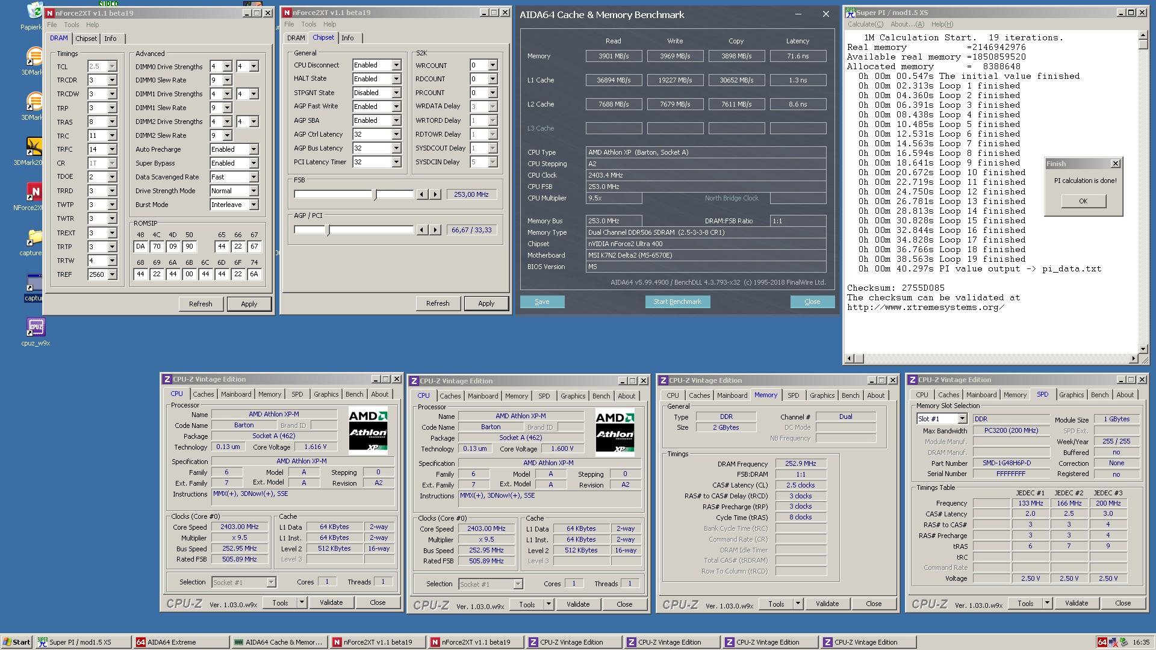Click the Start button on taskbar
Screen dimensions: 1156x650
pos(17,642)
